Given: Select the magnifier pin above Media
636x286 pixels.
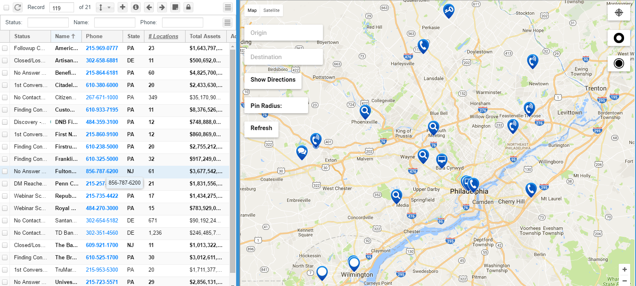Looking at the screenshot, I should [x=396, y=197].
